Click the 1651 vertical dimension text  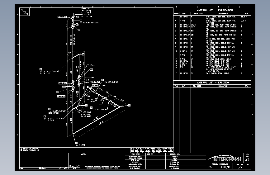[66, 74]
